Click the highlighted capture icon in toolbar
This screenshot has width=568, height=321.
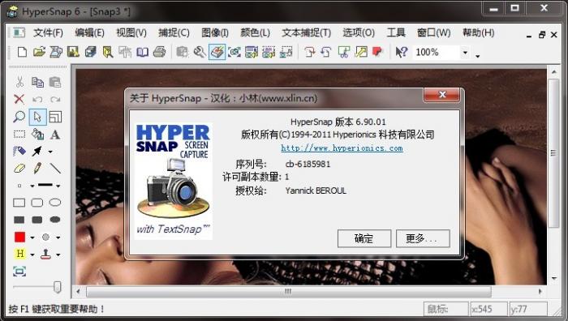click(x=217, y=52)
